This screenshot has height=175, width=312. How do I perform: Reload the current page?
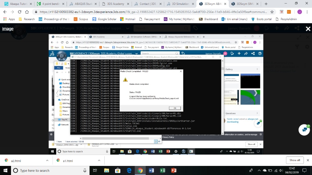tap(19, 12)
